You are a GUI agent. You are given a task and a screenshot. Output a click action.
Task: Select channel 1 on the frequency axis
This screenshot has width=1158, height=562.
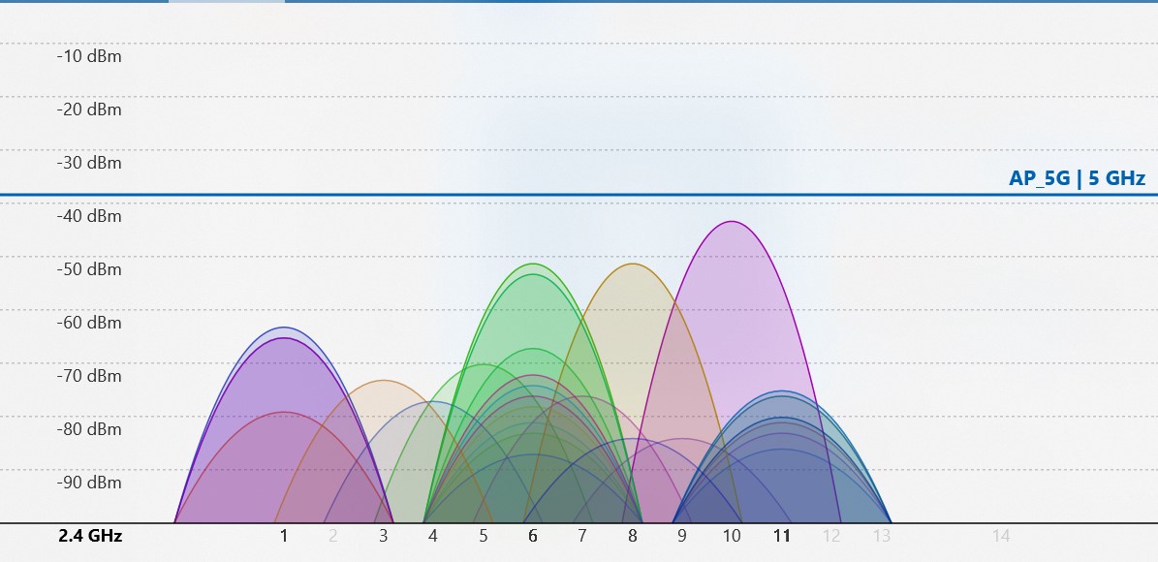pos(284,536)
